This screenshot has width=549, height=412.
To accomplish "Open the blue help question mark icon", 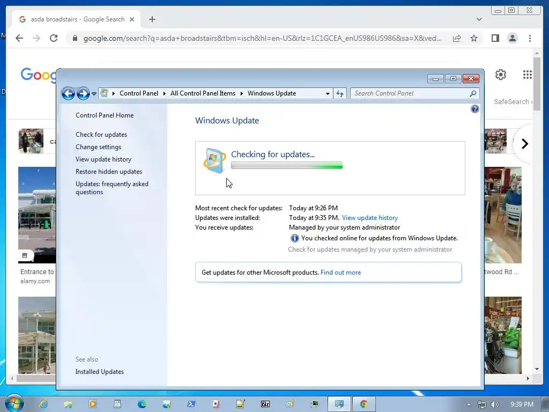I will click(x=475, y=109).
